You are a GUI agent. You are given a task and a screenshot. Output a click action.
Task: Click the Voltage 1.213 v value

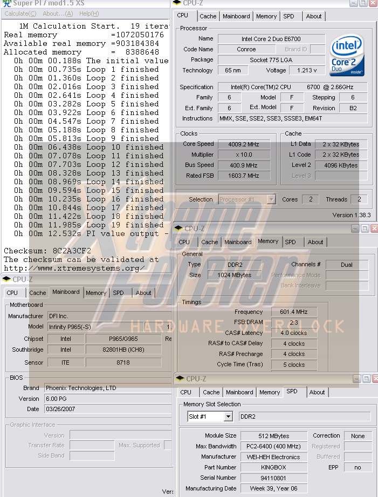pyautogui.click(x=307, y=70)
